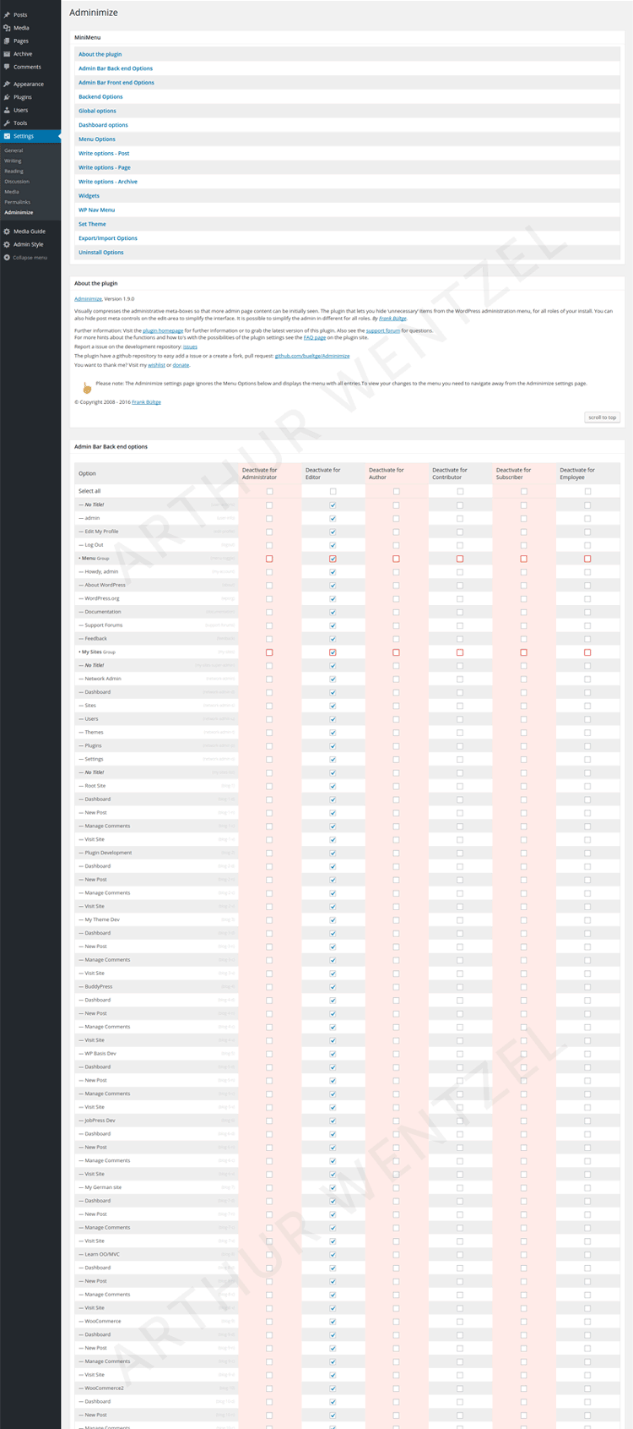The image size is (633, 1429).
Task: Open the General settings submenu
Action: click(x=14, y=150)
